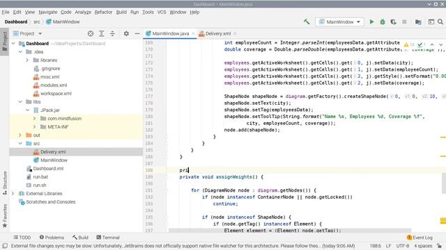This screenshot has width=446, height=250.
Task: Open the Problems tool window
Action: click(52, 237)
